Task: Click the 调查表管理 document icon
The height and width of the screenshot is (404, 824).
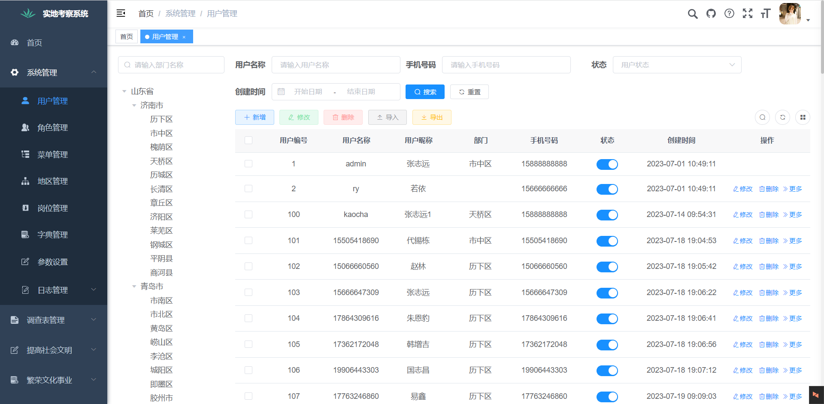Action: pos(15,320)
